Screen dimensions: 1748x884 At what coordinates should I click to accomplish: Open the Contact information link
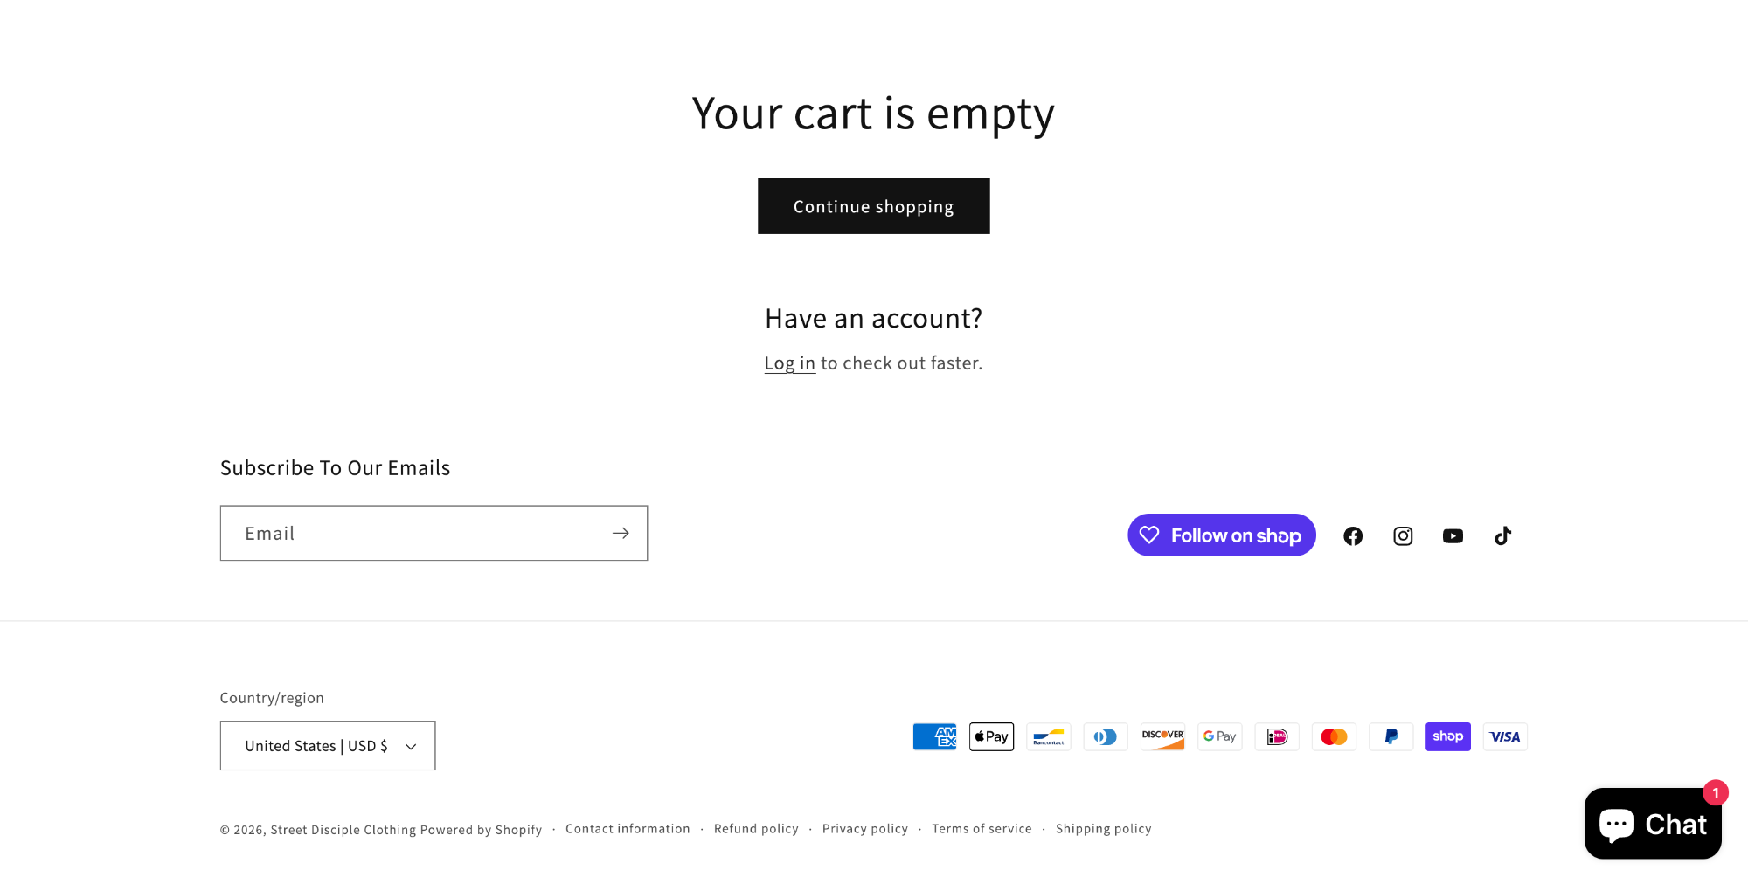tap(628, 829)
